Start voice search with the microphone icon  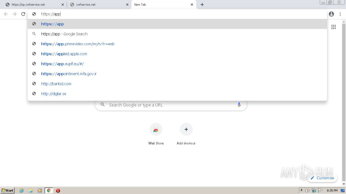click(x=239, y=105)
